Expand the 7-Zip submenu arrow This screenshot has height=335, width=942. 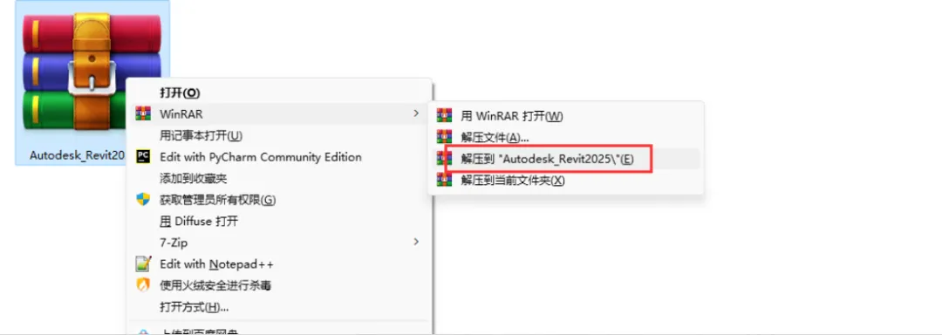pos(416,242)
